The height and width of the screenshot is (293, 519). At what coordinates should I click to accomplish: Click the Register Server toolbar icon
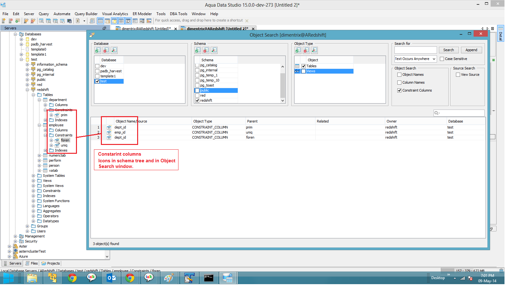click(x=4, y=21)
